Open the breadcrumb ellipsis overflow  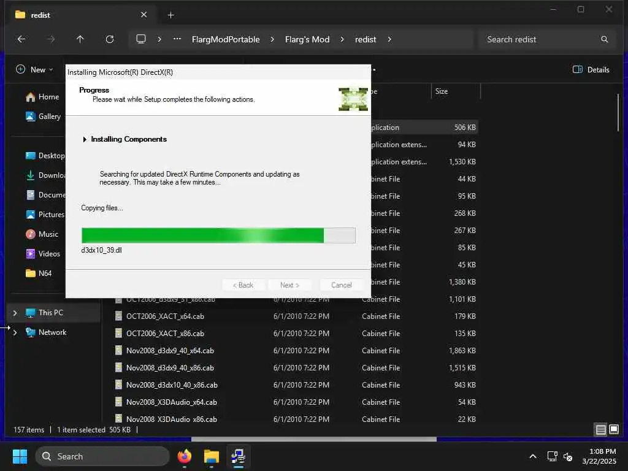pos(177,39)
